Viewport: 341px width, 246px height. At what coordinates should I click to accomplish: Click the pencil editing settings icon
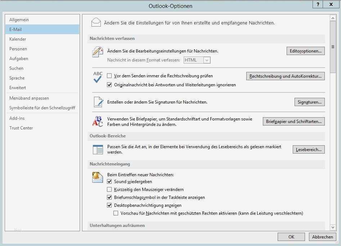pyautogui.click(x=97, y=51)
